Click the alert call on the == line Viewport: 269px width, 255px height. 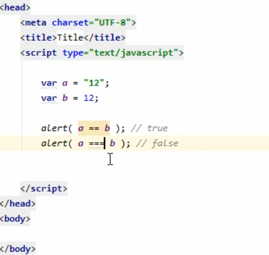54,128
